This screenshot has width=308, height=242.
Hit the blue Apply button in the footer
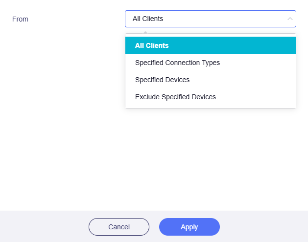(189, 227)
